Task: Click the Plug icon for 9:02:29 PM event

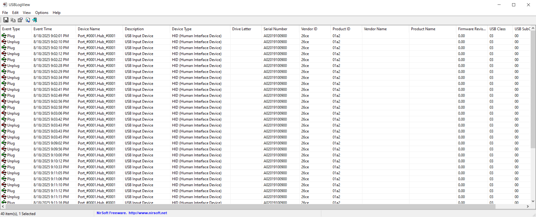Action: 4,71
